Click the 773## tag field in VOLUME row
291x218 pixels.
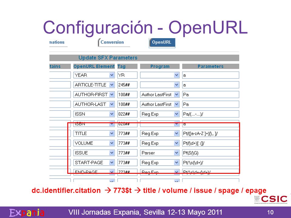(127, 143)
